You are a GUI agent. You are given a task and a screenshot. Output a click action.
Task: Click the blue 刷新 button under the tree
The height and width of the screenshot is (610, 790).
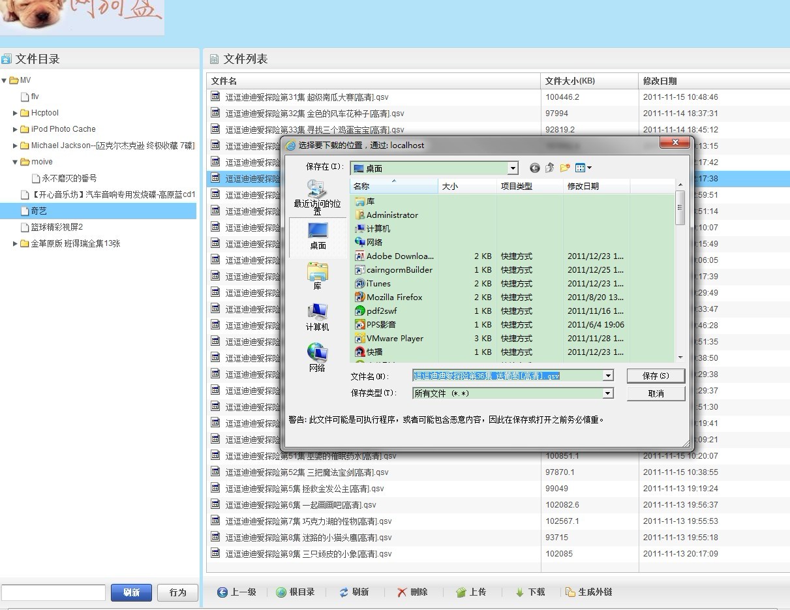click(132, 592)
